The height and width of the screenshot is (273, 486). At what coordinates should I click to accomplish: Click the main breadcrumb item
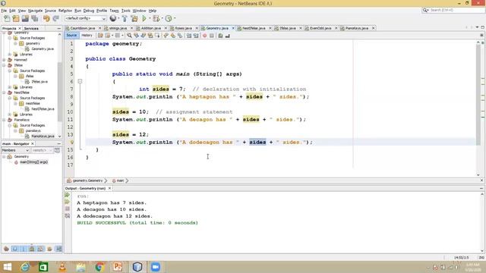[x=120, y=180]
